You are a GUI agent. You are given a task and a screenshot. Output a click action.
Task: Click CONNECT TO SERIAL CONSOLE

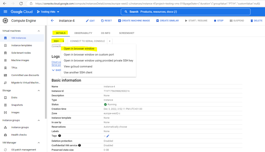[x=87, y=41]
